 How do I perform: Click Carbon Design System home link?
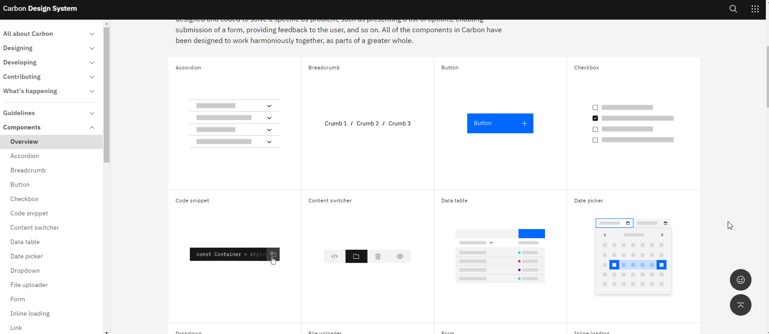pos(40,9)
